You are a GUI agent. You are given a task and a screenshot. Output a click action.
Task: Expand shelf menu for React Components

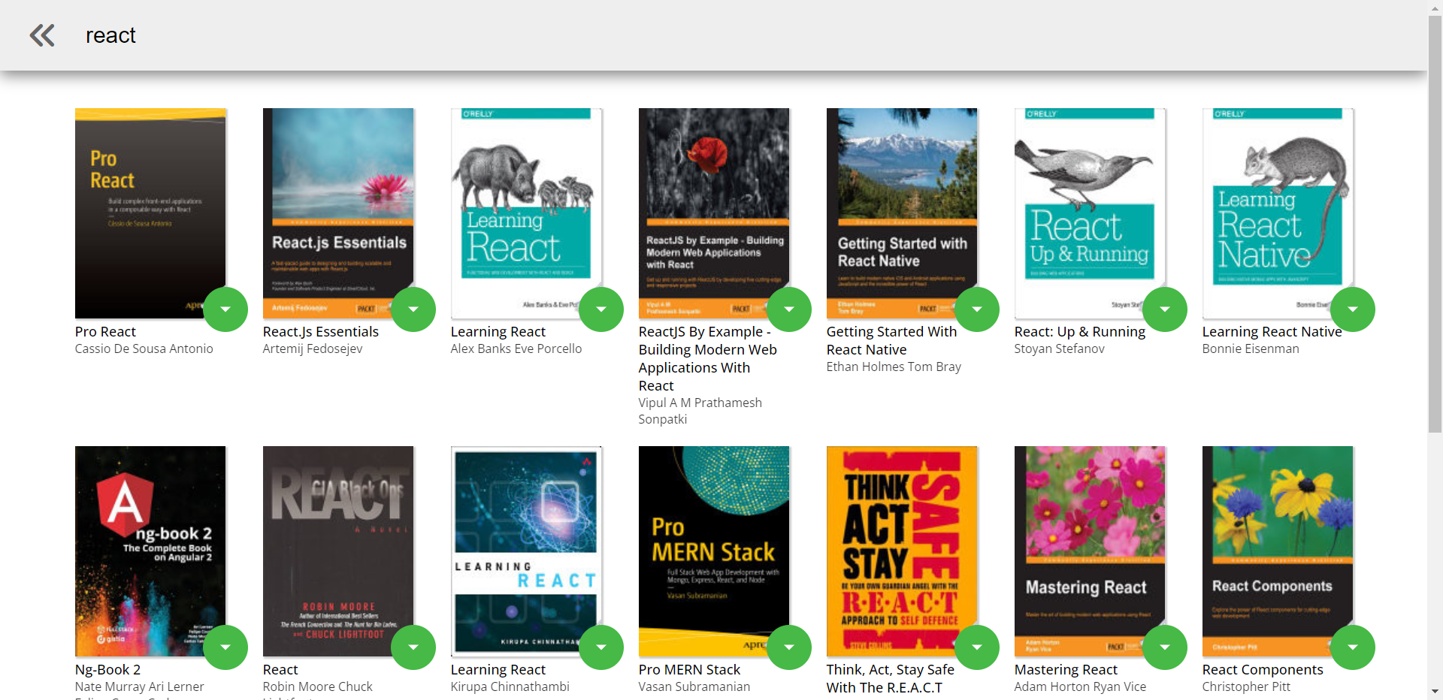click(x=1353, y=647)
